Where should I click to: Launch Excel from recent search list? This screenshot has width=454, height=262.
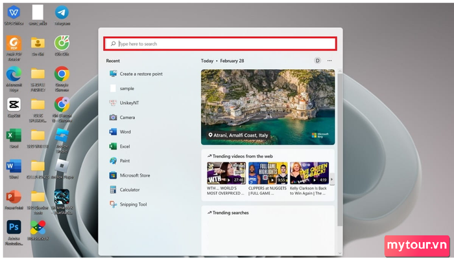tap(120, 146)
